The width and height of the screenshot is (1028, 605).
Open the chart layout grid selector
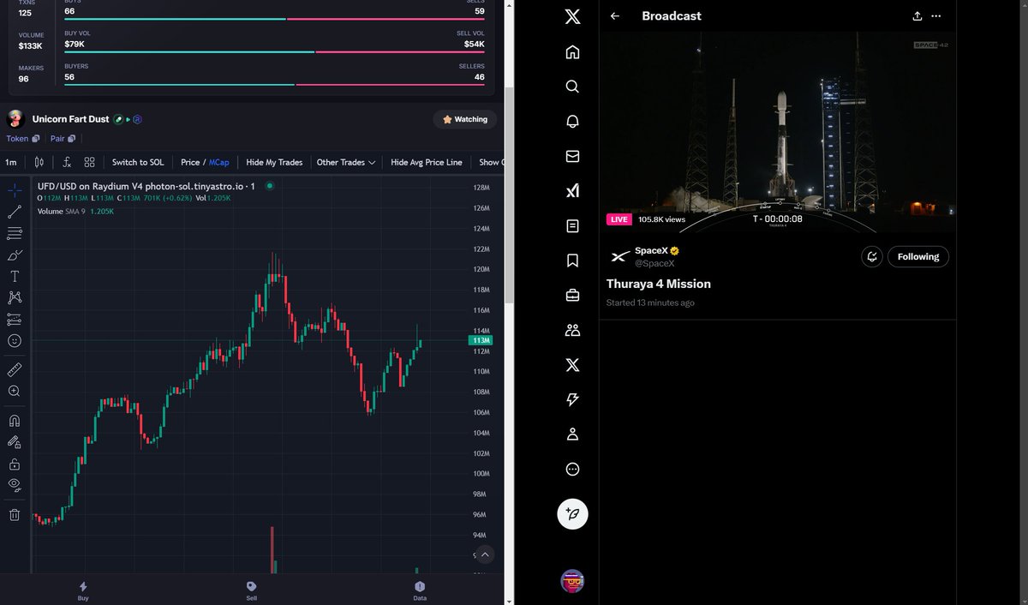[89, 161]
